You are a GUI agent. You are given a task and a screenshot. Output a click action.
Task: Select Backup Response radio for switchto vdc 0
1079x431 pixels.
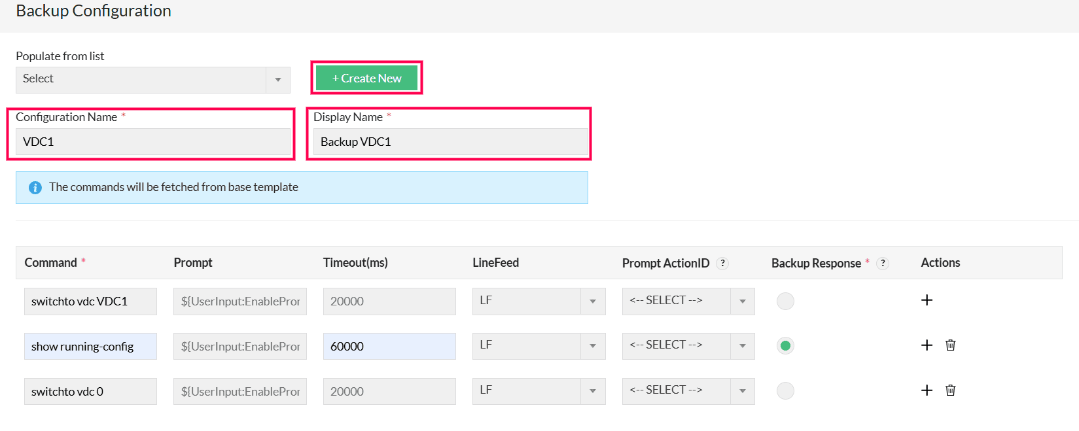click(x=785, y=391)
